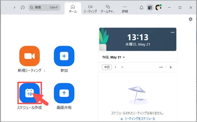Show the next day in the calendar
The height and width of the screenshot is (122, 197).
[x=122, y=67]
